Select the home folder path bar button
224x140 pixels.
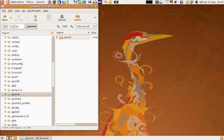(x=20, y=27)
